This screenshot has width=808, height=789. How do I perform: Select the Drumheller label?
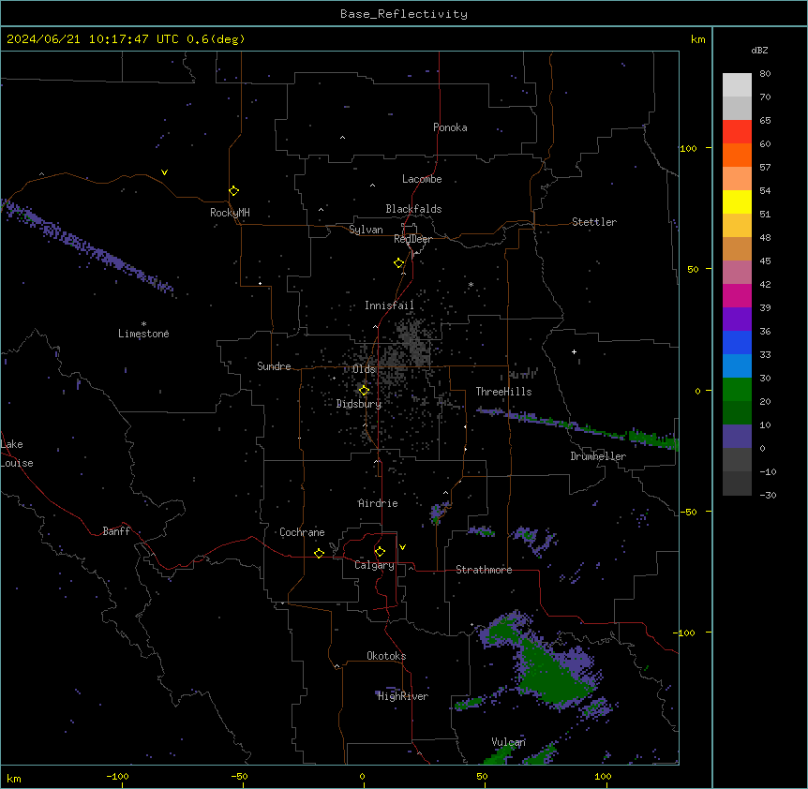[x=598, y=456]
